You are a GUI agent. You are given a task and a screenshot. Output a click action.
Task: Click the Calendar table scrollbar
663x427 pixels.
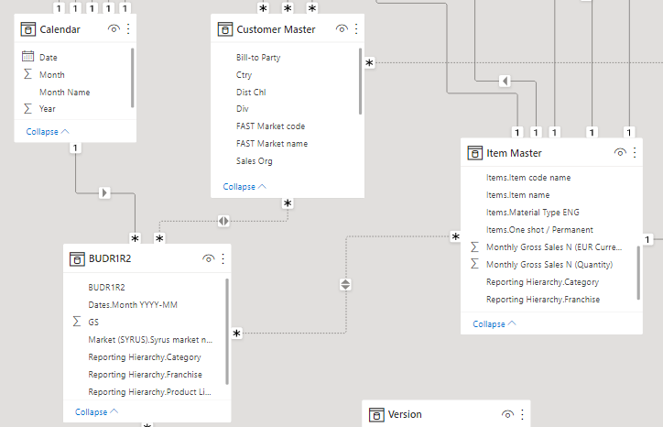coord(133,78)
